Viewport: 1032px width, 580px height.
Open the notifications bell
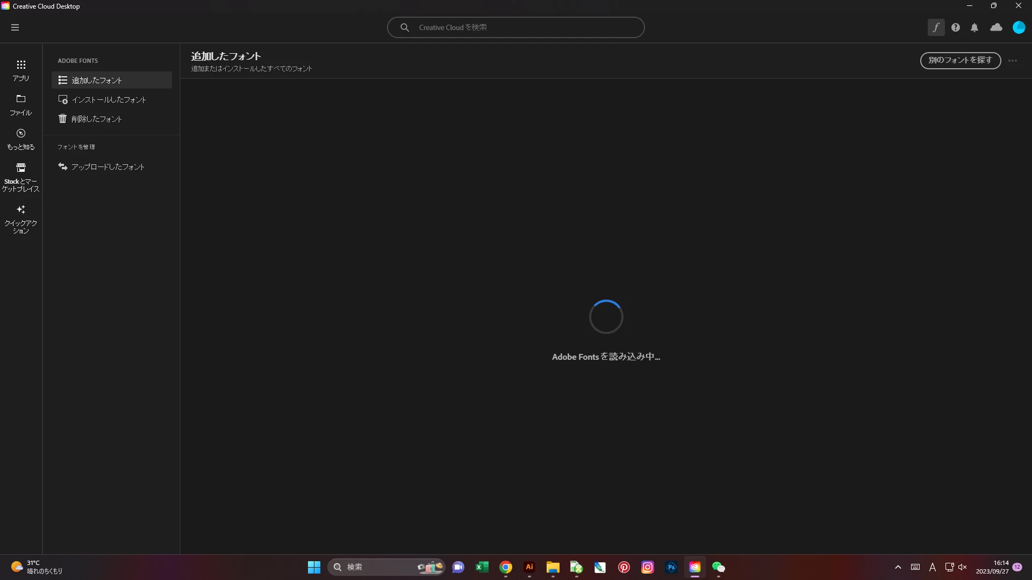tap(974, 27)
